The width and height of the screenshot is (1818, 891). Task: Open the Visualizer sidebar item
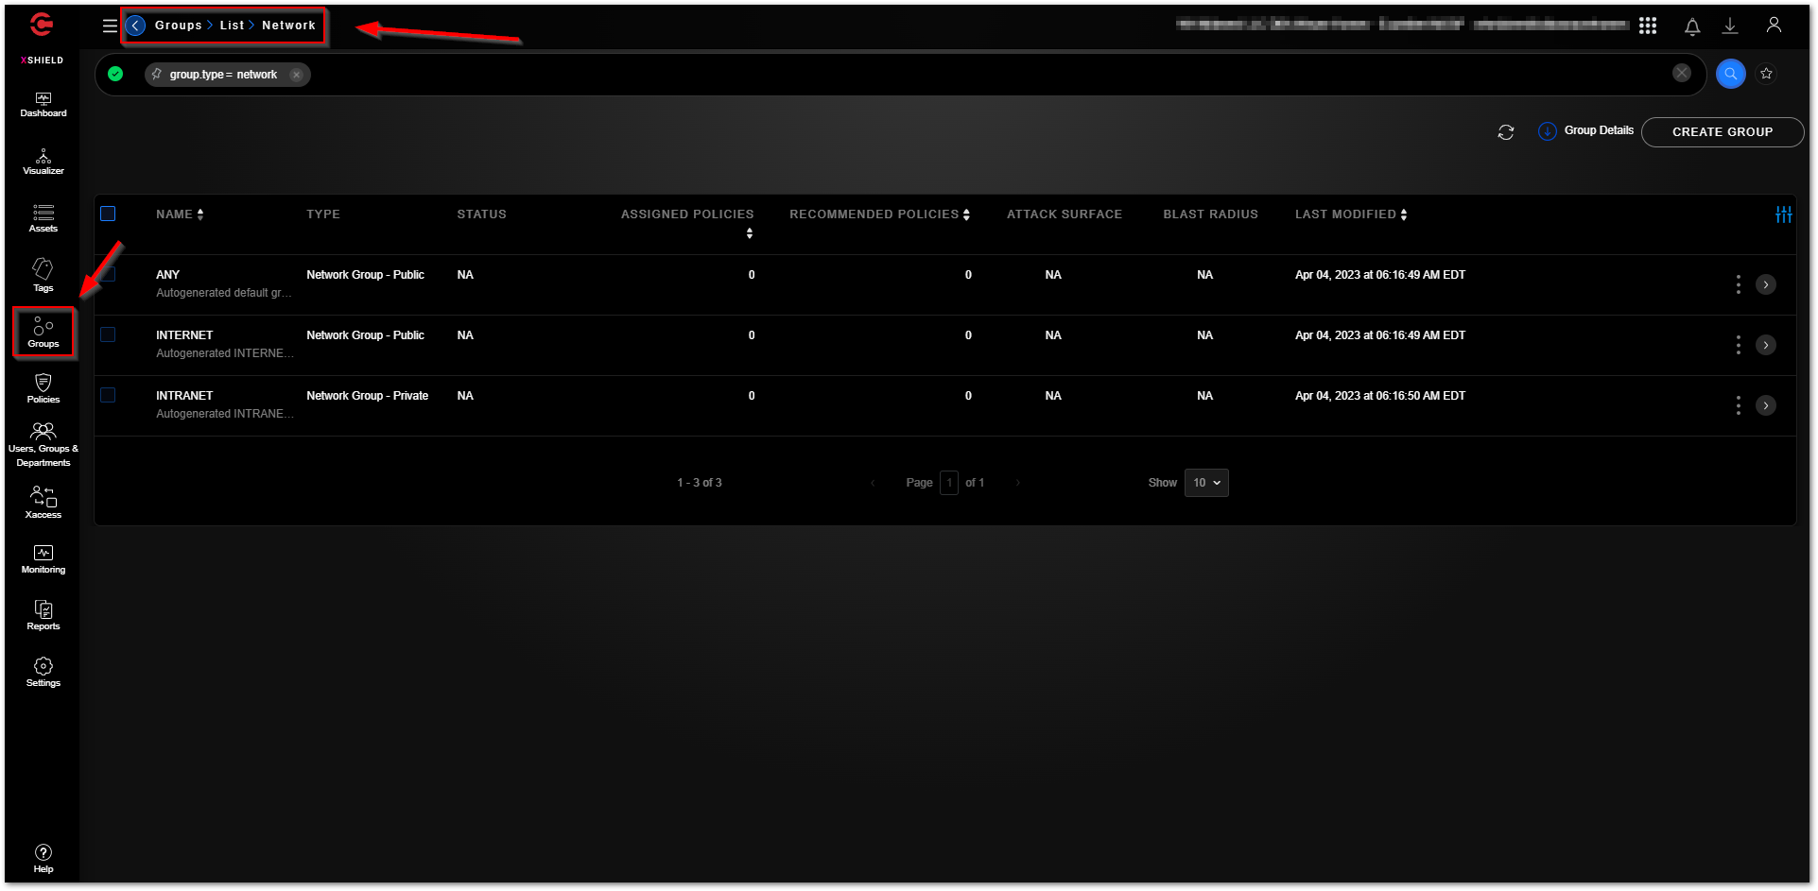tap(43, 162)
